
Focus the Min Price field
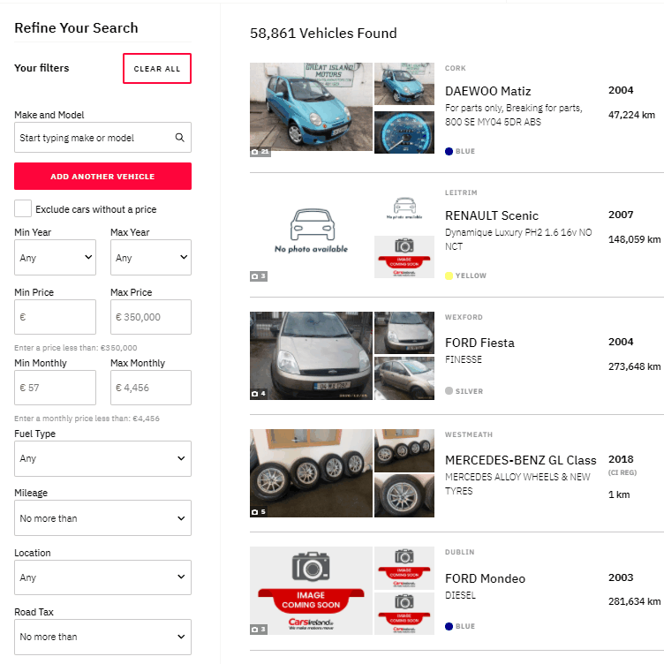pos(55,317)
